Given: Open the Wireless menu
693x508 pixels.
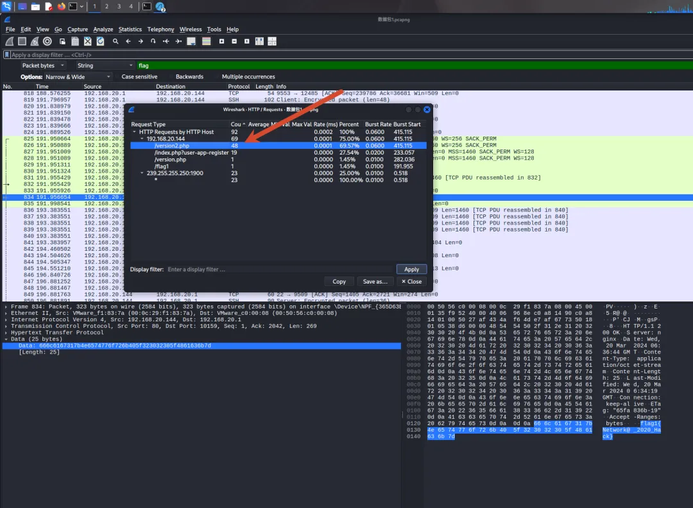Looking at the screenshot, I should pos(191,30).
